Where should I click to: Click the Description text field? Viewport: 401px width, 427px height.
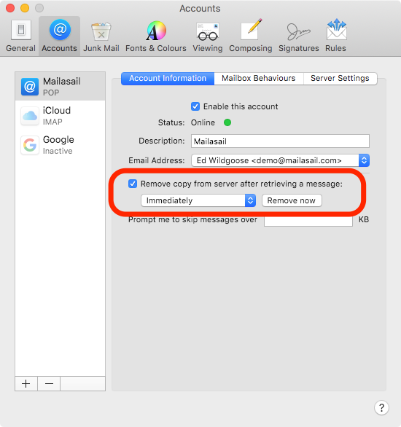(x=280, y=141)
